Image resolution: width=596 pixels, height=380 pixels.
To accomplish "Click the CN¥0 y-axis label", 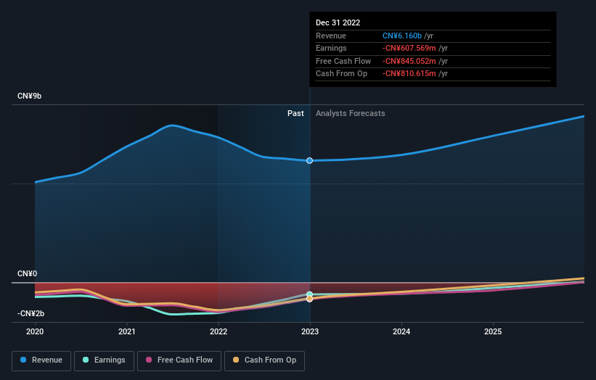I will pos(28,273).
